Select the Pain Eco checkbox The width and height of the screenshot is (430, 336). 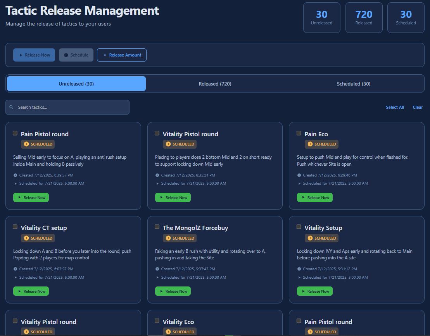pos(299,133)
